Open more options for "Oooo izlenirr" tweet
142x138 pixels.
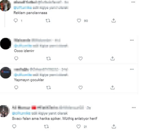point(132,40)
